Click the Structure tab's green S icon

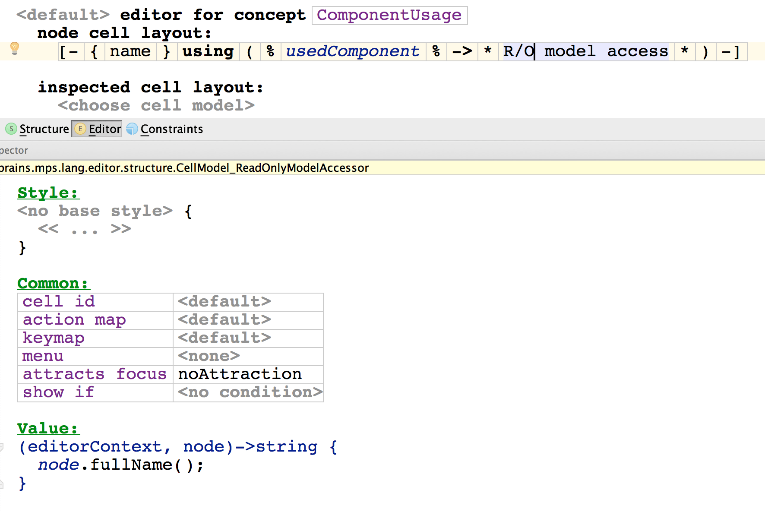click(11, 129)
